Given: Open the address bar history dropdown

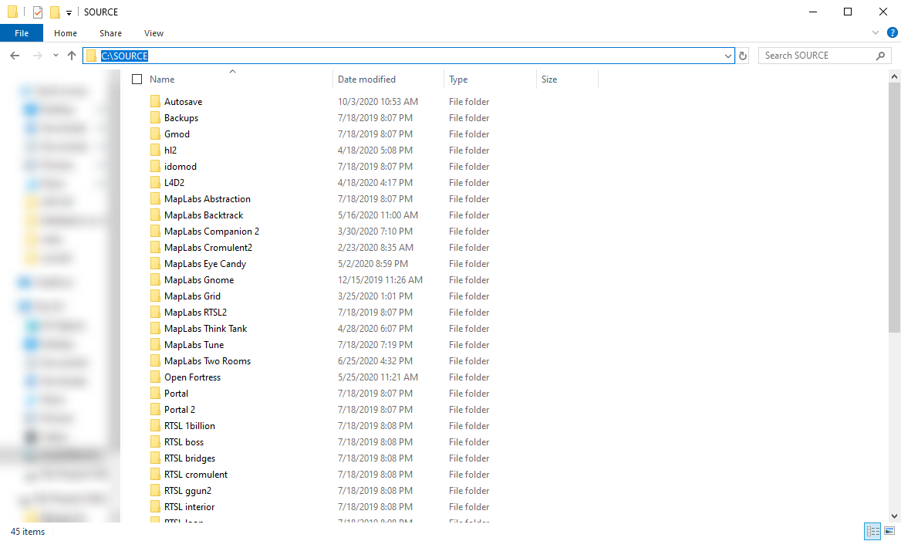Looking at the screenshot, I should tap(728, 56).
